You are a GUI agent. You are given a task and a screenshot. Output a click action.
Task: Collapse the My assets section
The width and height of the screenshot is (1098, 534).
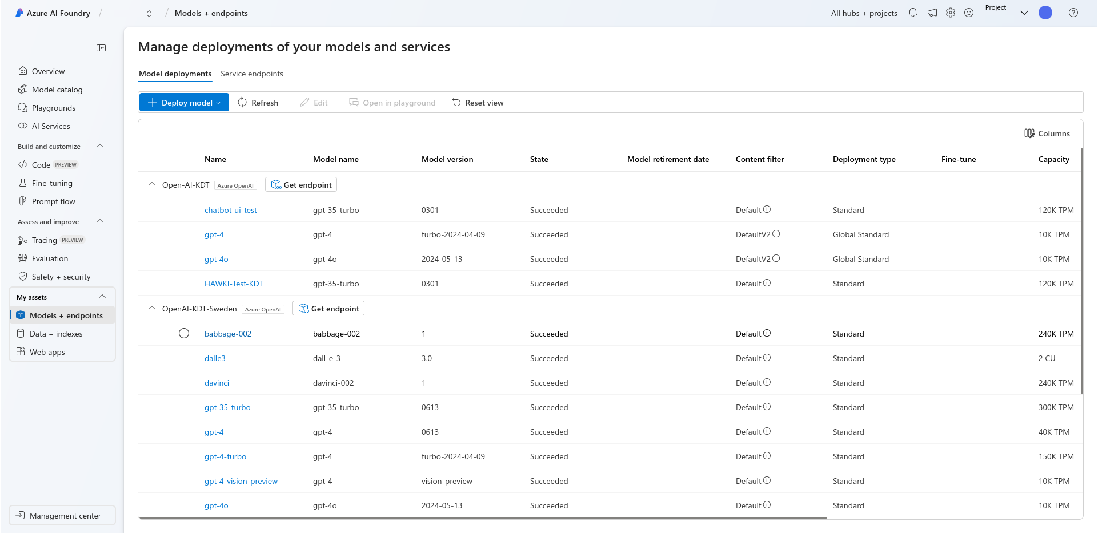pos(102,297)
